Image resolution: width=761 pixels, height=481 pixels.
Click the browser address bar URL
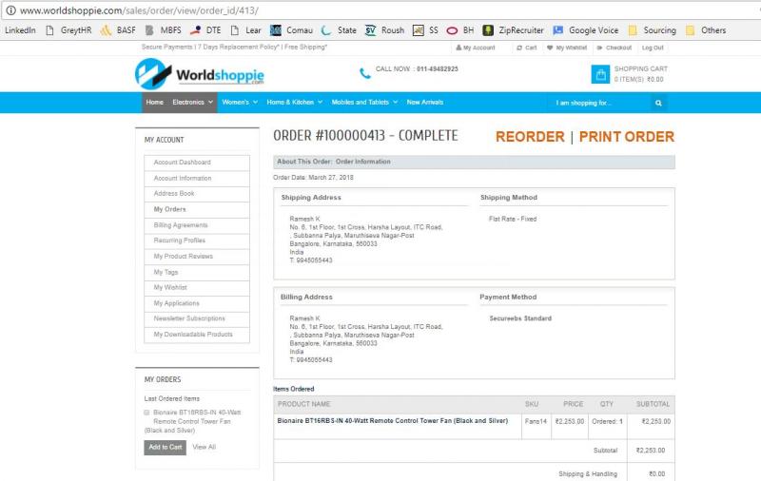[139, 10]
